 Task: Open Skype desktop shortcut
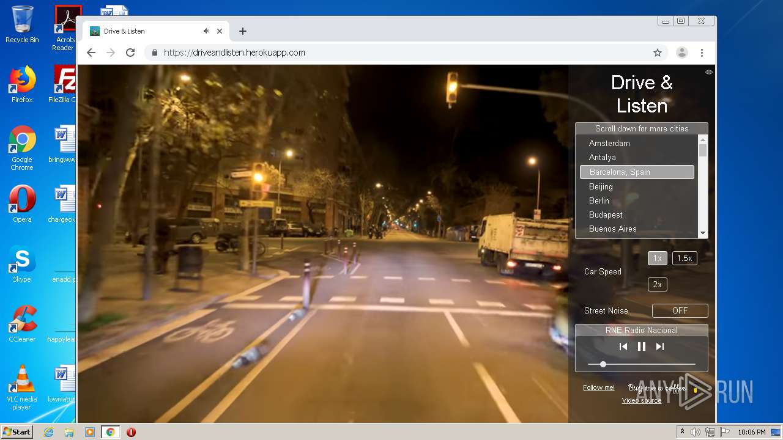pos(22,265)
